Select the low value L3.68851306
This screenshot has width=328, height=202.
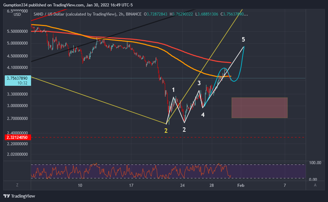pos(207,14)
